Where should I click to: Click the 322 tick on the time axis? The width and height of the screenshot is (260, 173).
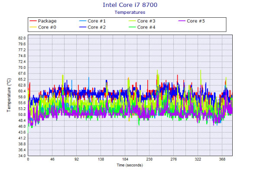198,159
